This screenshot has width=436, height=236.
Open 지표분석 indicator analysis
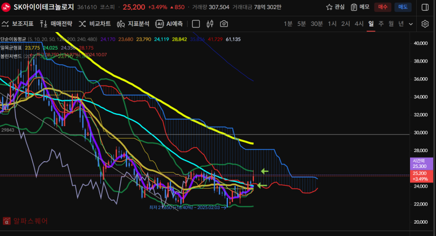point(133,24)
